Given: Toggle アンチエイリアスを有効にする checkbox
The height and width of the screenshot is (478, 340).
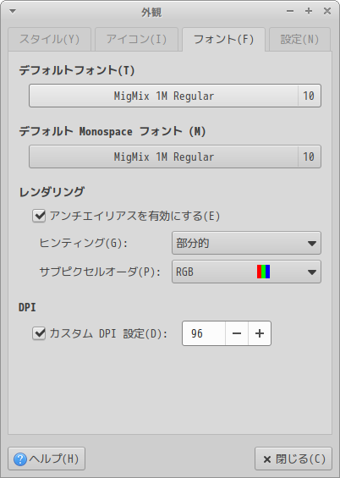Looking at the screenshot, I should [39, 216].
